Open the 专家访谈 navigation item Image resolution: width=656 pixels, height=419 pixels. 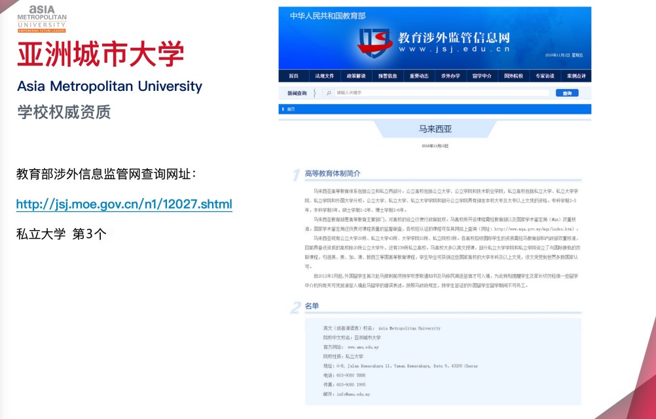[x=545, y=76]
